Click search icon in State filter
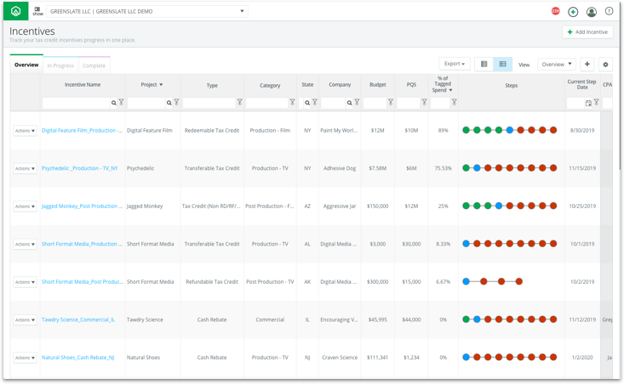This screenshot has width=624, height=384. (x=307, y=103)
